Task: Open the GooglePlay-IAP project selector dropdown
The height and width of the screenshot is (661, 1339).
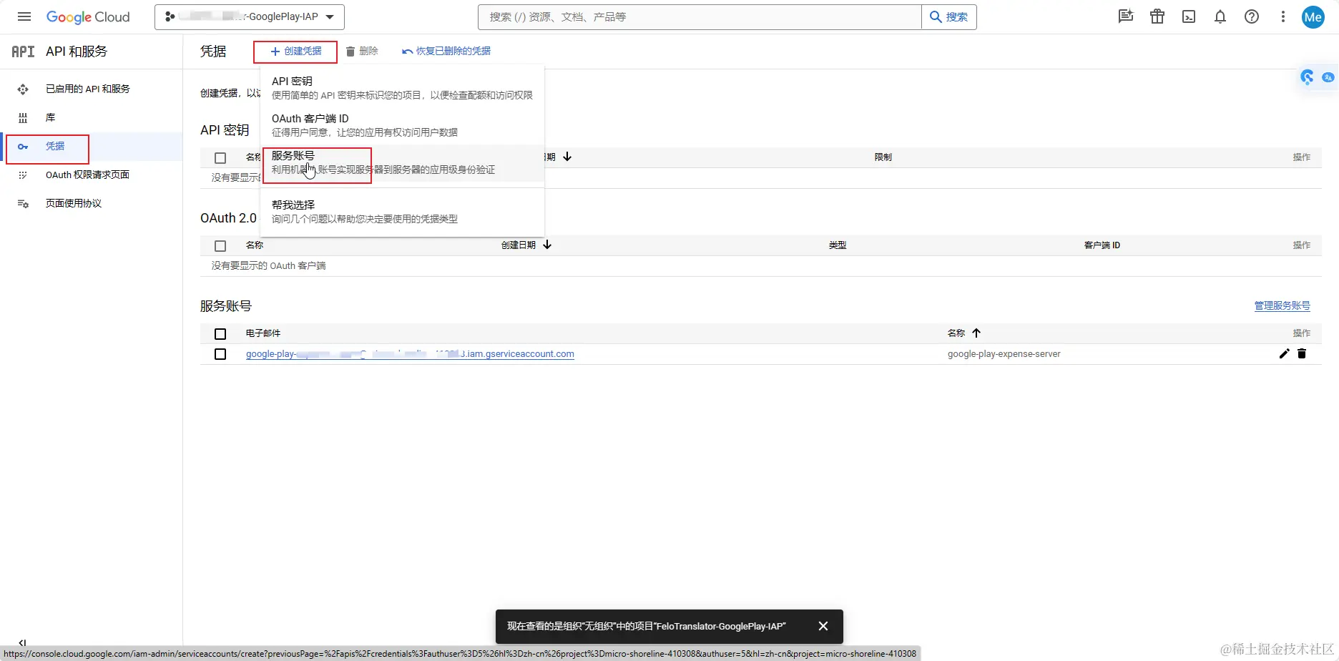Action: 250,17
